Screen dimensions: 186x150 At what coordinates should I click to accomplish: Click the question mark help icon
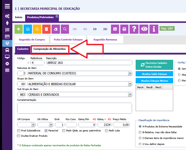pyautogui.click(x=134, y=29)
